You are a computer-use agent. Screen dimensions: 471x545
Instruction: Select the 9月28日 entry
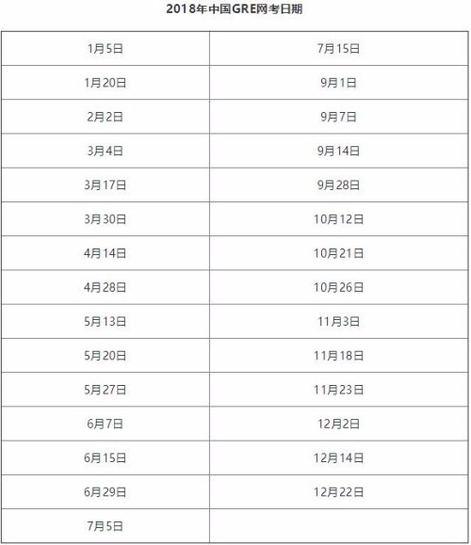339,184
